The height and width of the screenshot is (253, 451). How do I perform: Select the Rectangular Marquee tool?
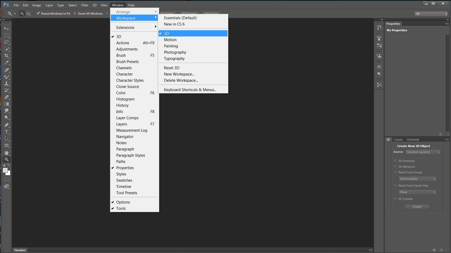pyautogui.click(x=7, y=35)
